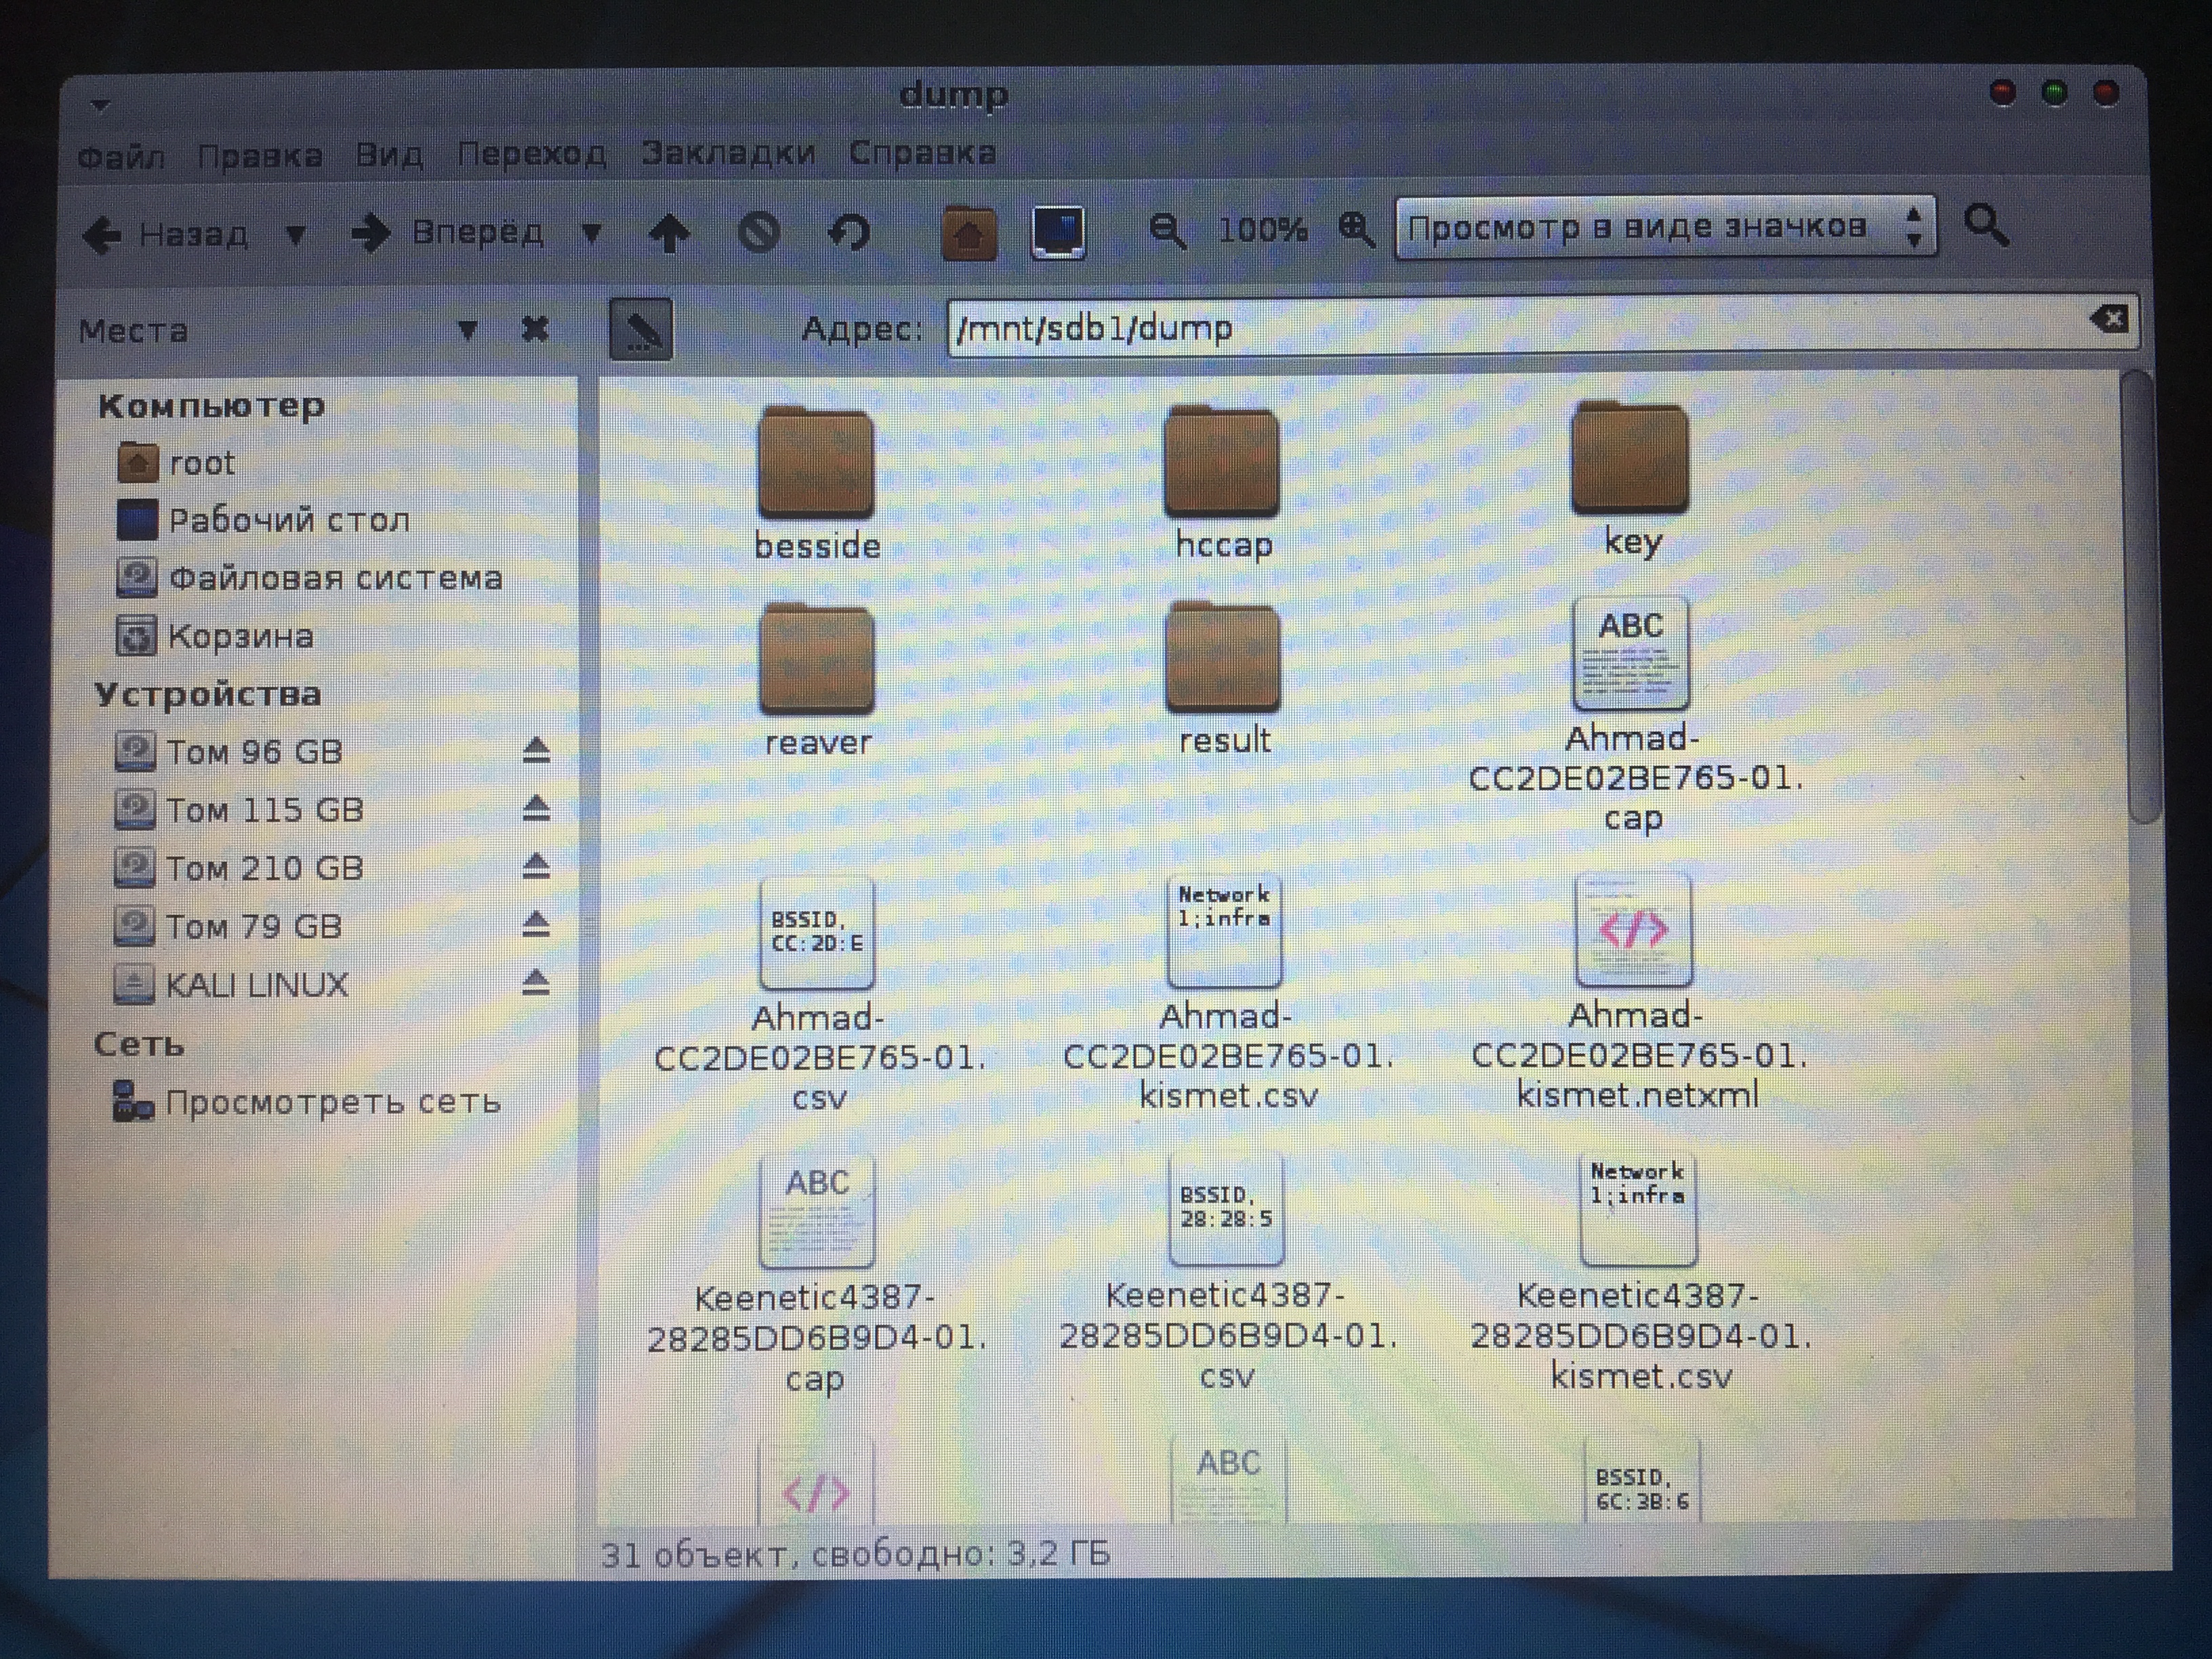The width and height of the screenshot is (2212, 1659).
Task: Expand the Back history dropdown arrow
Action: coord(295,235)
